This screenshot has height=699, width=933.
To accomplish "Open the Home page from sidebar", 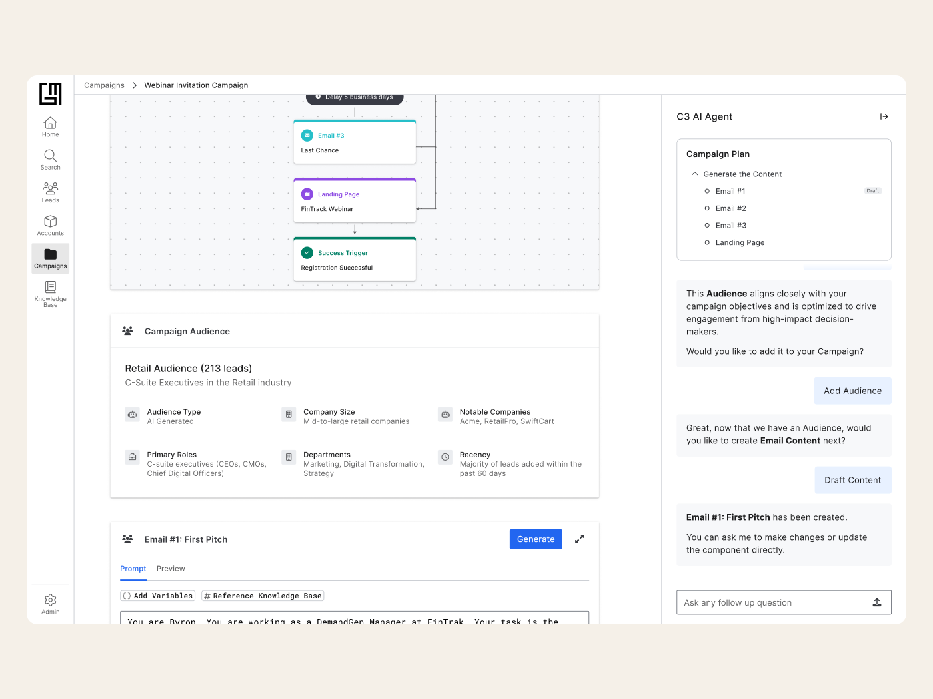I will [x=50, y=127].
